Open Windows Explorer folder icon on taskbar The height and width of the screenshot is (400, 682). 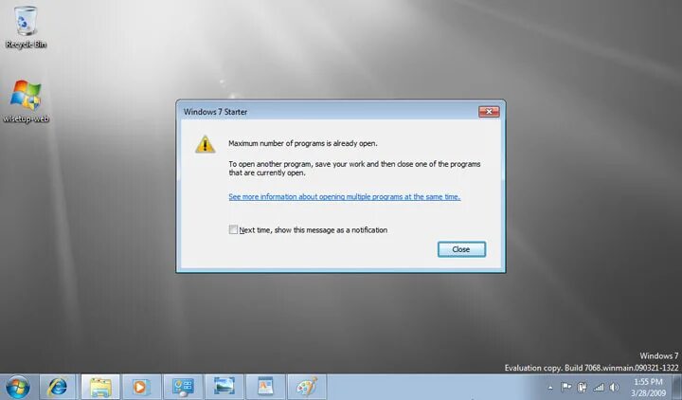(x=100, y=387)
